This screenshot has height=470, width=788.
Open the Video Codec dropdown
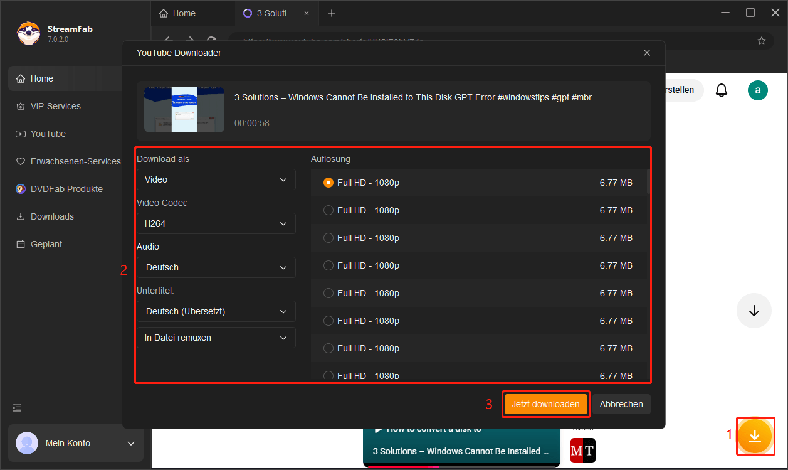pos(216,223)
